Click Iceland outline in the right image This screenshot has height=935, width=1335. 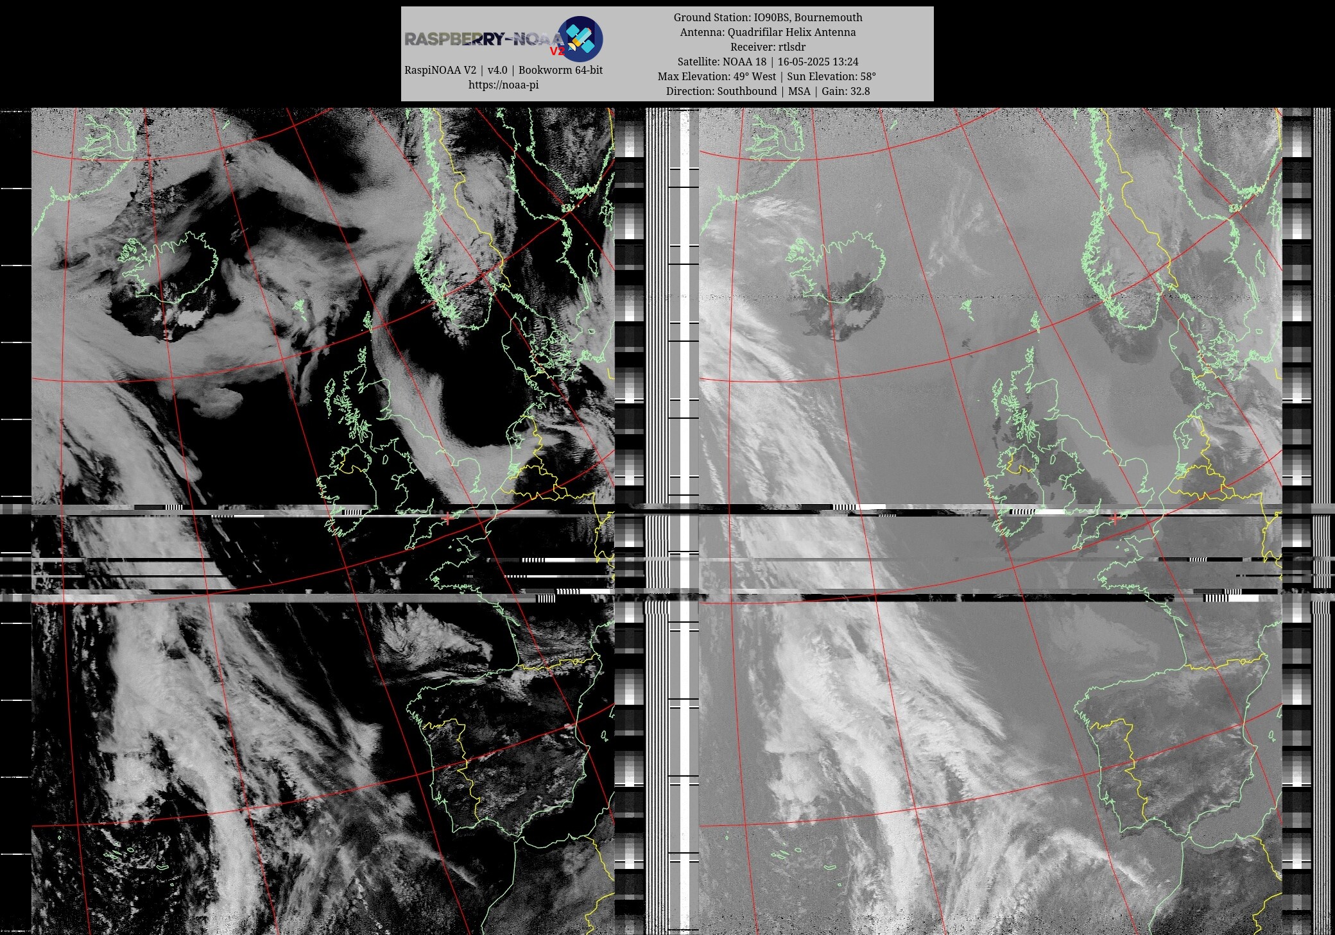pos(836,268)
